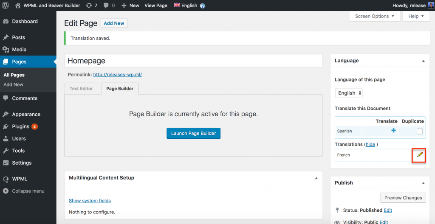The height and width of the screenshot is (224, 435).
Task: Click the Collapse menu arrow icon
Action: [x=6, y=191]
